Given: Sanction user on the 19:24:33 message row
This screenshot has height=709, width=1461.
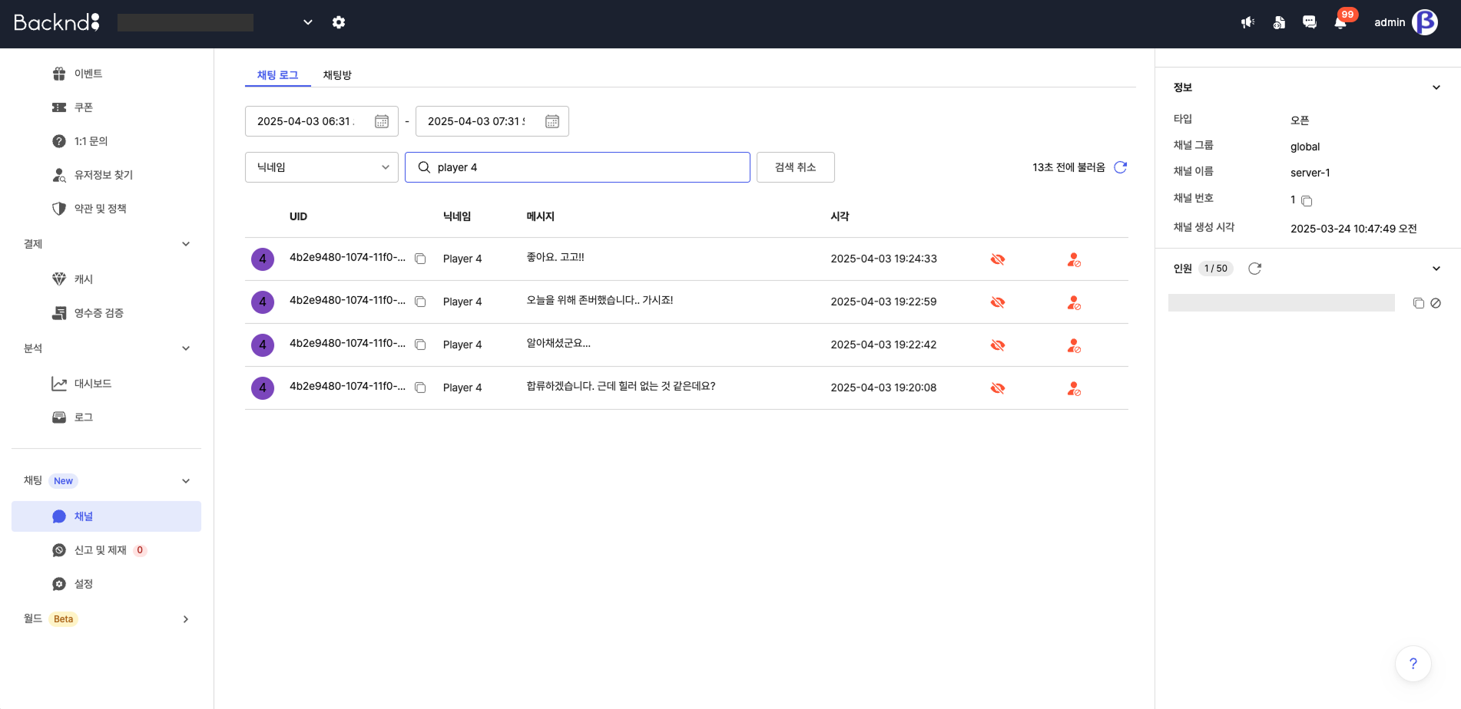Looking at the screenshot, I should pos(1074,259).
